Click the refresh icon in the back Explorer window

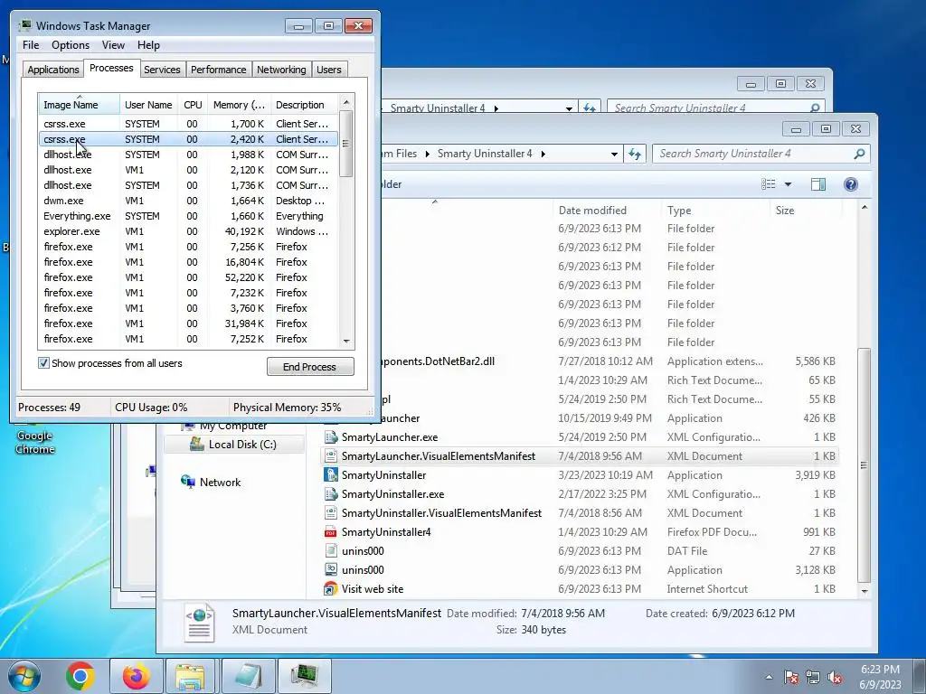(x=590, y=108)
